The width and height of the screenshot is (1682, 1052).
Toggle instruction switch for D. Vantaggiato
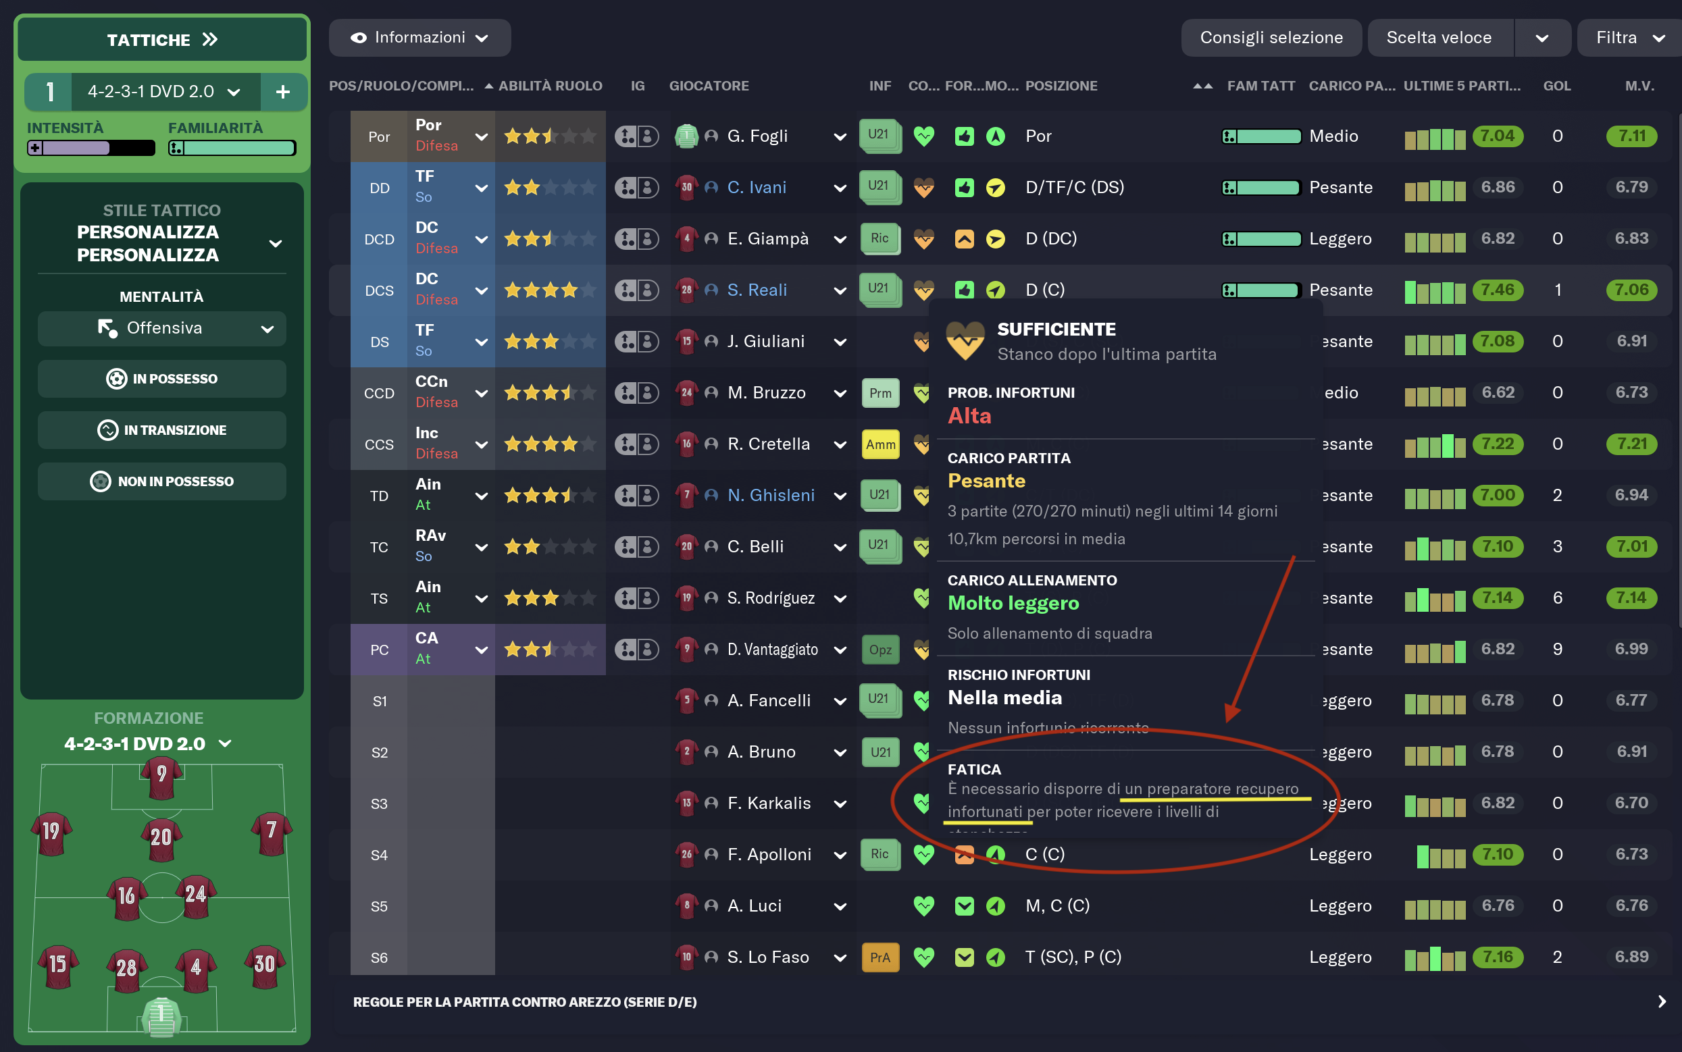636,649
